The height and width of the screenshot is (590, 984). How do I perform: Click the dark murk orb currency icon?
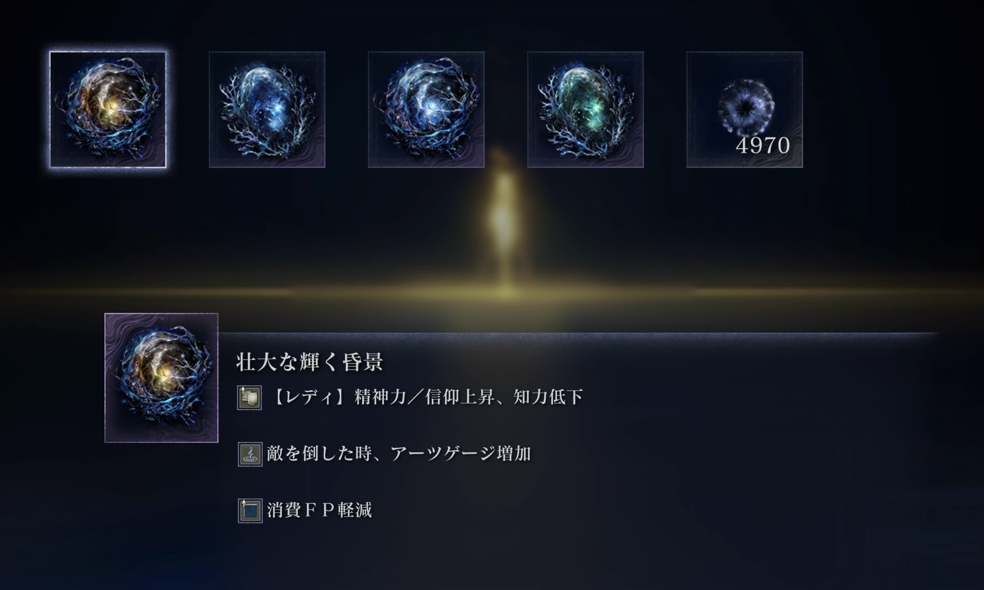click(746, 107)
